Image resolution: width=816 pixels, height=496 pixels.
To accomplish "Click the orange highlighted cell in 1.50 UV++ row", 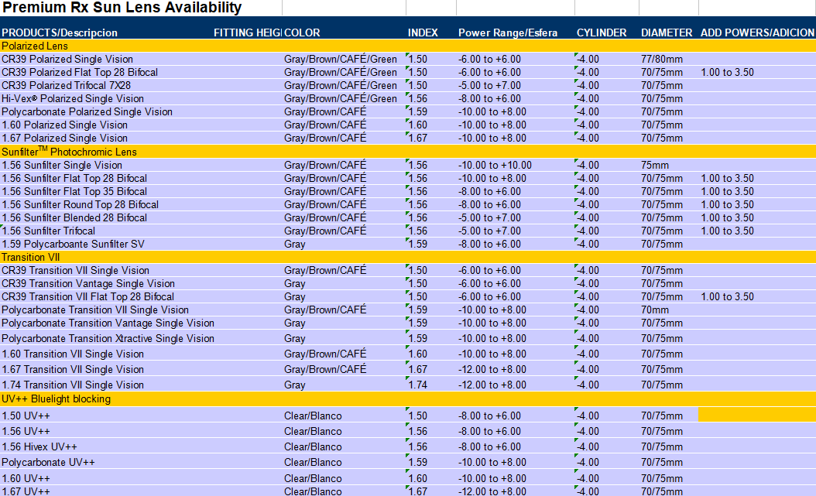I will tap(756, 415).
